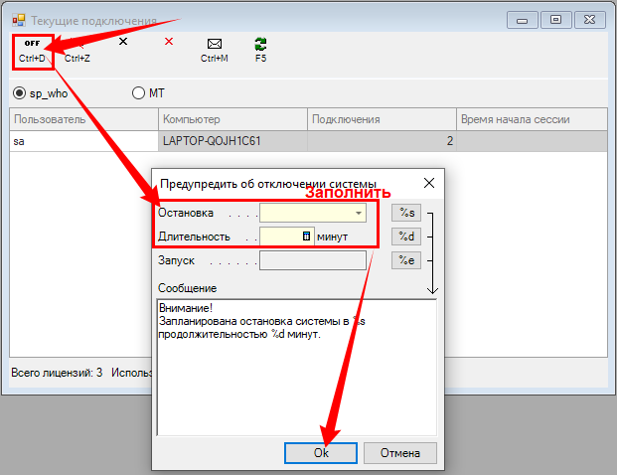Open the Остановка dropdown list
This screenshot has width=617, height=475.
point(357,213)
